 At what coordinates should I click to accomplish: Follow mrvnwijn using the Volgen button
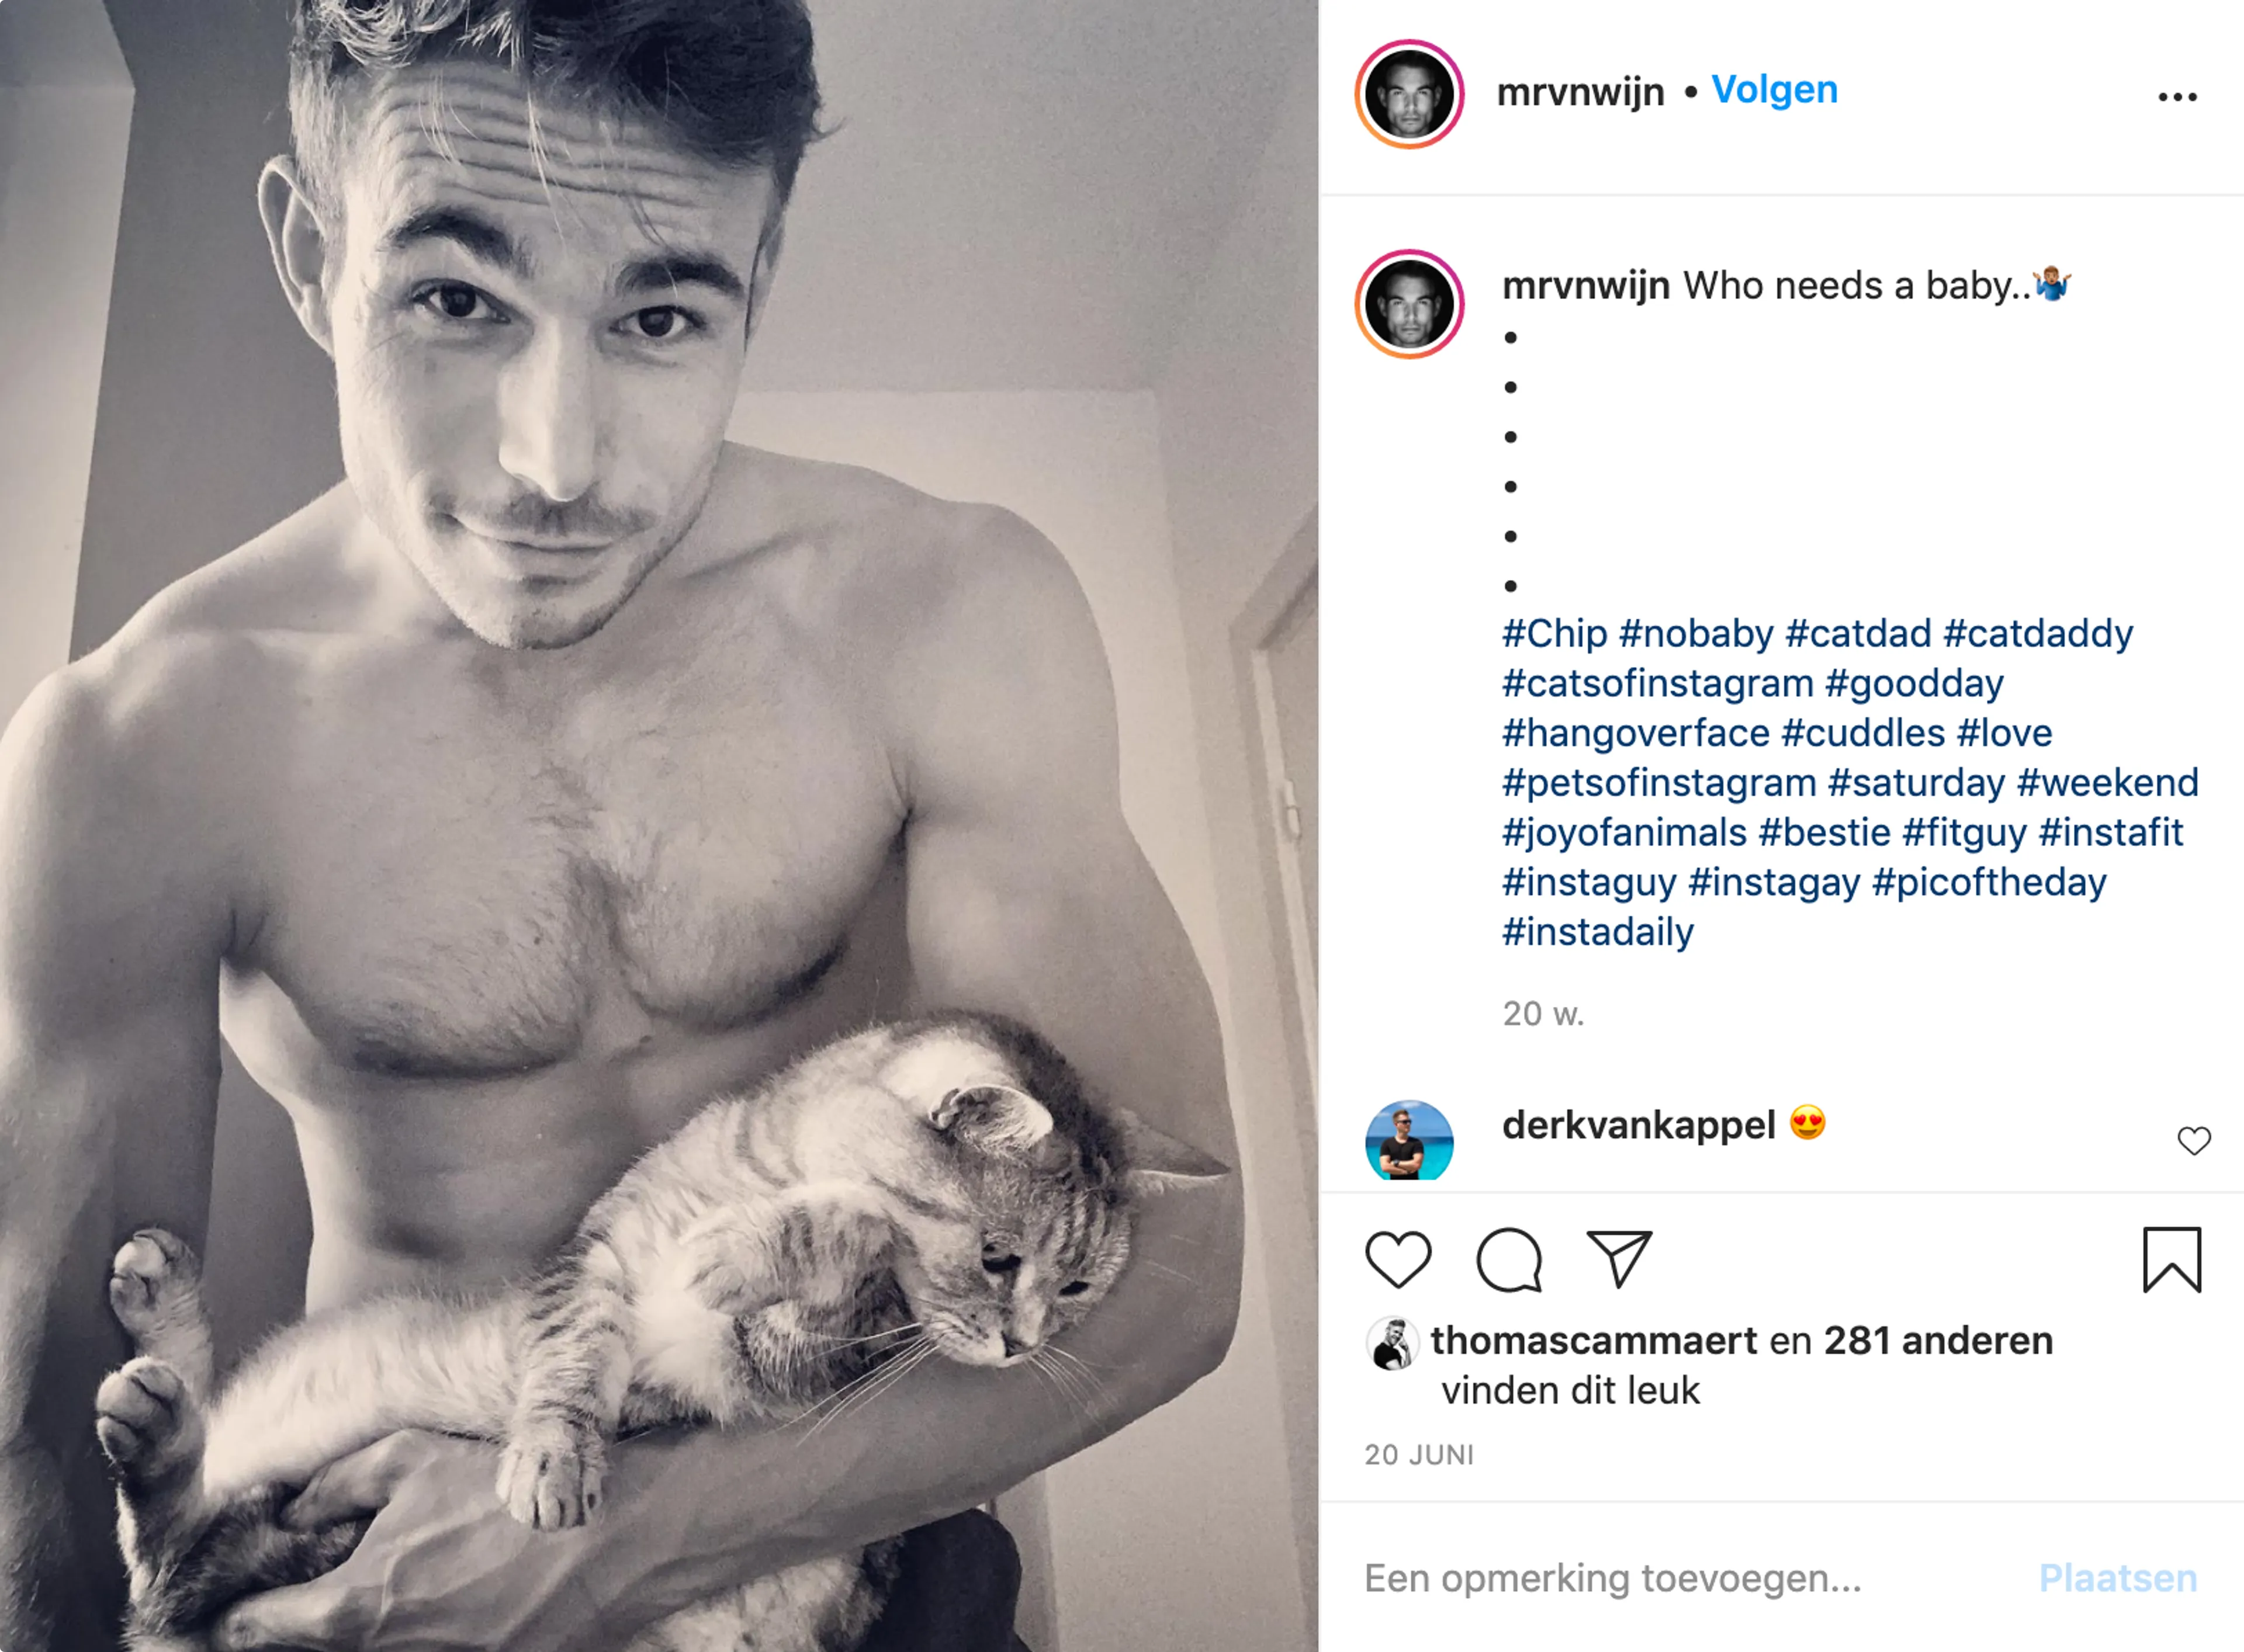(1774, 90)
